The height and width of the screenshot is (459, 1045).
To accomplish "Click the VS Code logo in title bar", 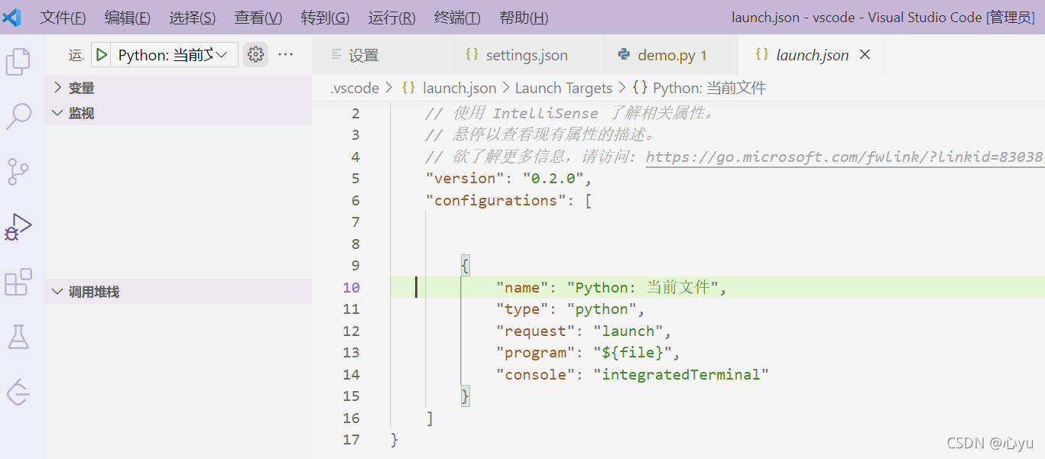I will (11, 17).
